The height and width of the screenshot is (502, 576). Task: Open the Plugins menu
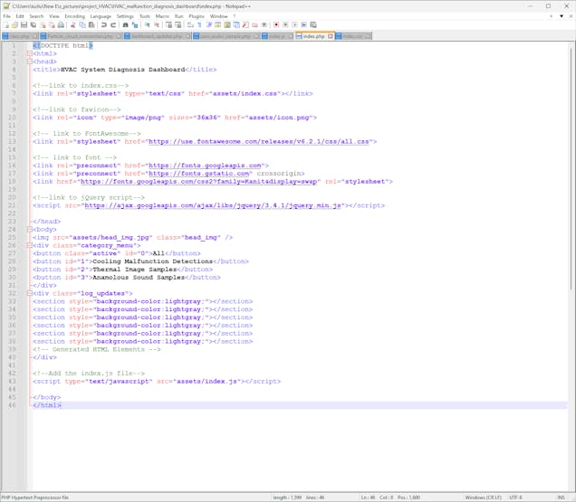(x=197, y=16)
